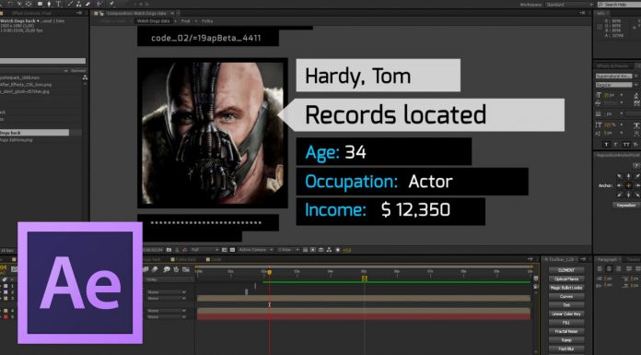Open the Full resolution dropdown
This screenshot has height=355, width=641.
click(x=205, y=250)
